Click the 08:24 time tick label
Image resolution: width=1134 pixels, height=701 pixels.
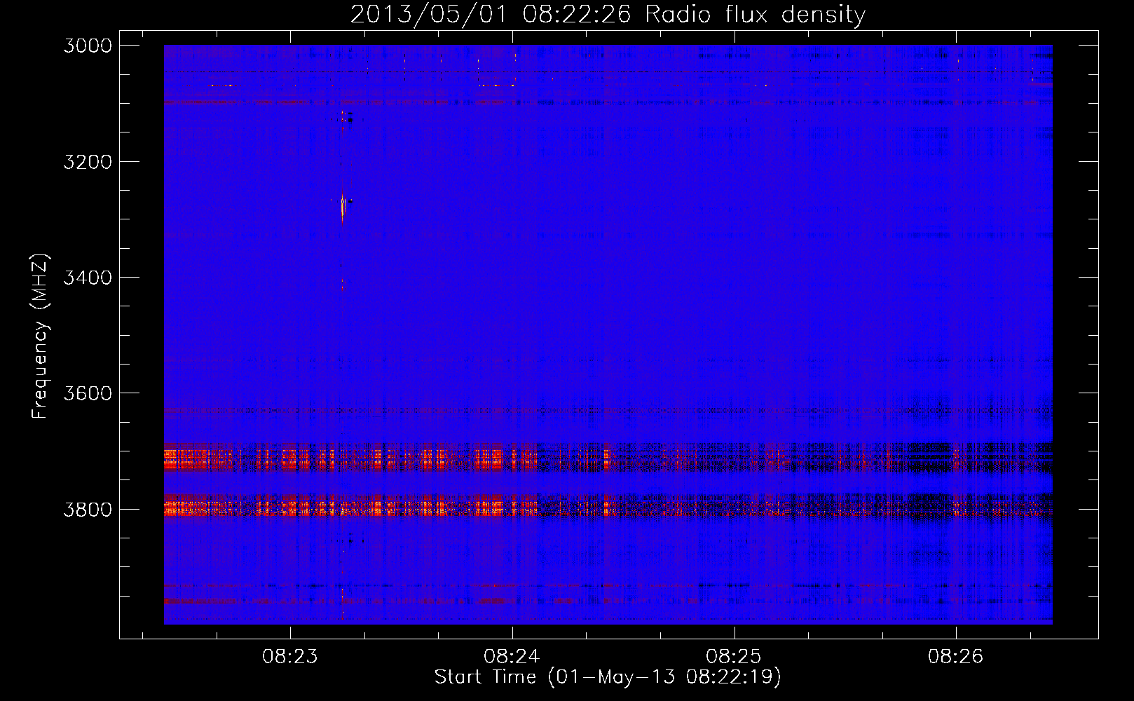tap(512, 657)
